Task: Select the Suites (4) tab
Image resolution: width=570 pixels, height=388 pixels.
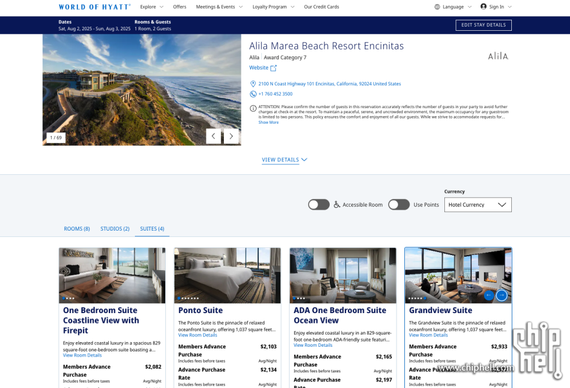Action: tap(152, 229)
